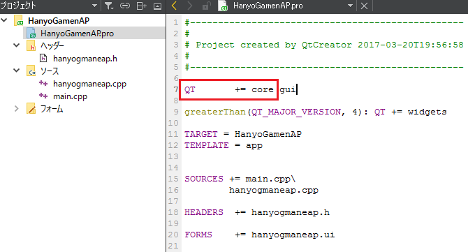The height and width of the screenshot is (252, 468).
Task: Click the HanyoGamenAP.pro file icon in editor bar
Action: point(223,6)
